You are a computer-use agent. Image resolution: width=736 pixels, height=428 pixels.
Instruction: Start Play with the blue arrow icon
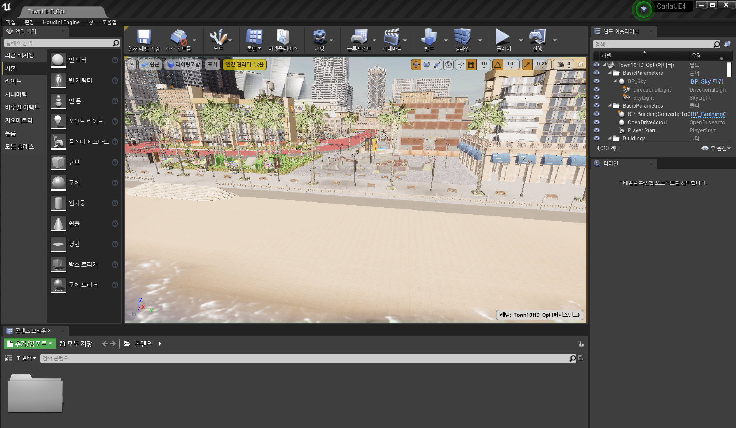(x=503, y=37)
